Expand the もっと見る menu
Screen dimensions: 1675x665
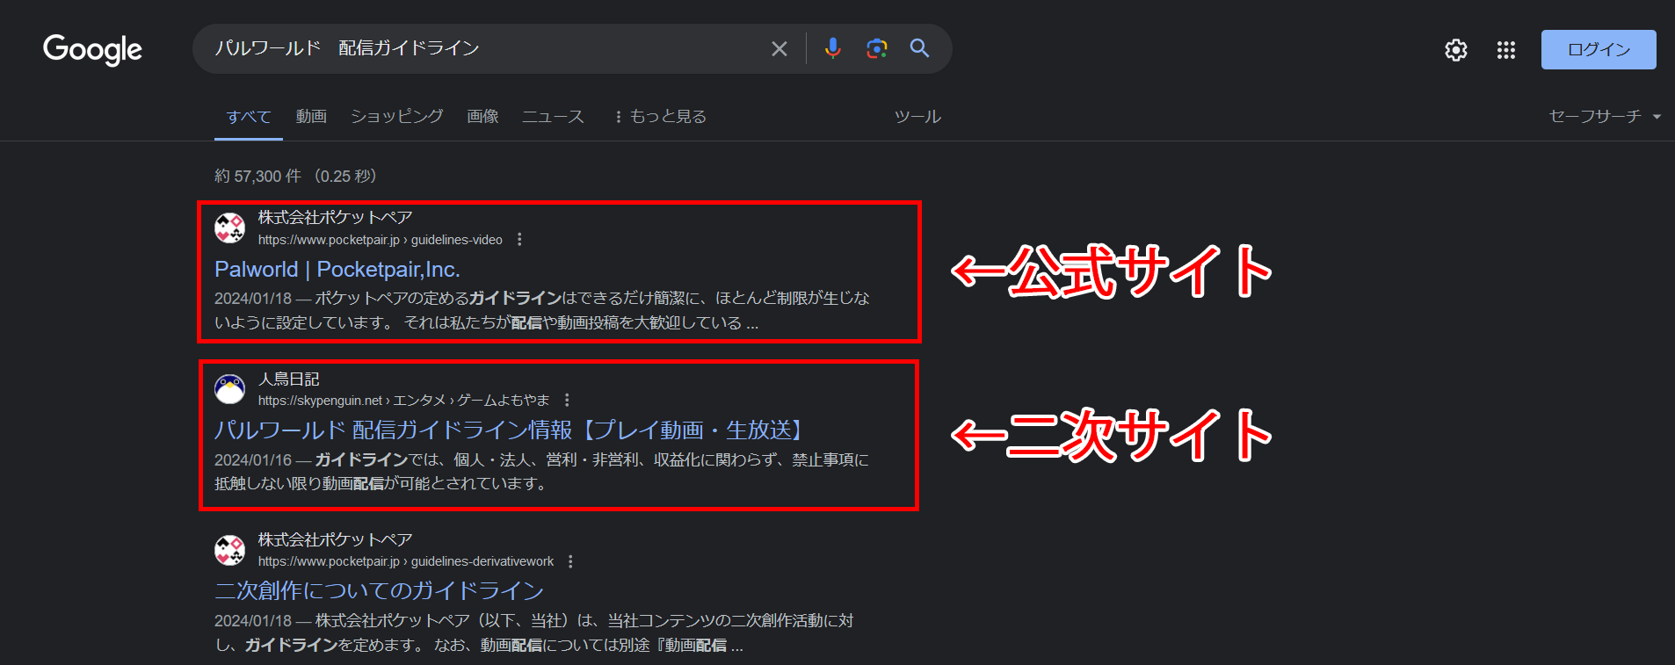coord(660,117)
